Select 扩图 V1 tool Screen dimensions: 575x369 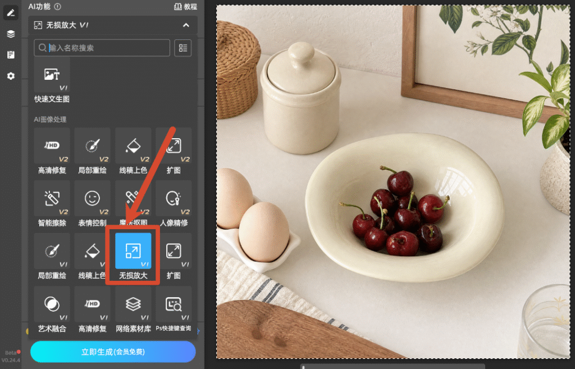(x=174, y=257)
